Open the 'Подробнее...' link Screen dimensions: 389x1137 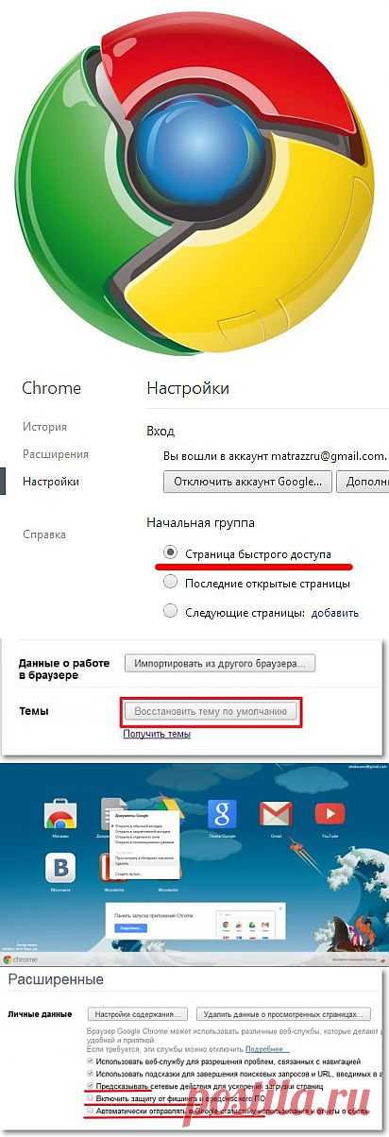[268, 1049]
